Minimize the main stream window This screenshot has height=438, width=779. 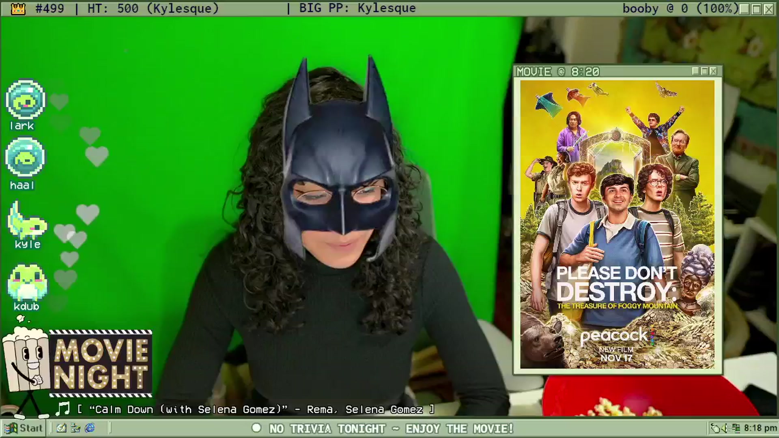[744, 9]
